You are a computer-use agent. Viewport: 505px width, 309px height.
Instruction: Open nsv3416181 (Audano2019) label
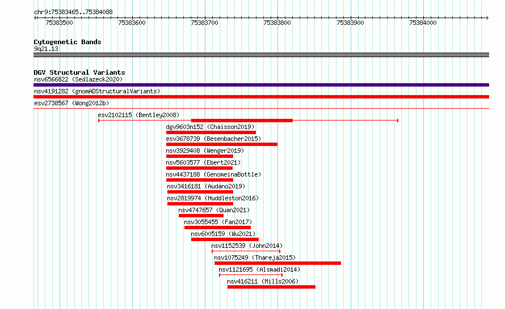(x=206, y=186)
